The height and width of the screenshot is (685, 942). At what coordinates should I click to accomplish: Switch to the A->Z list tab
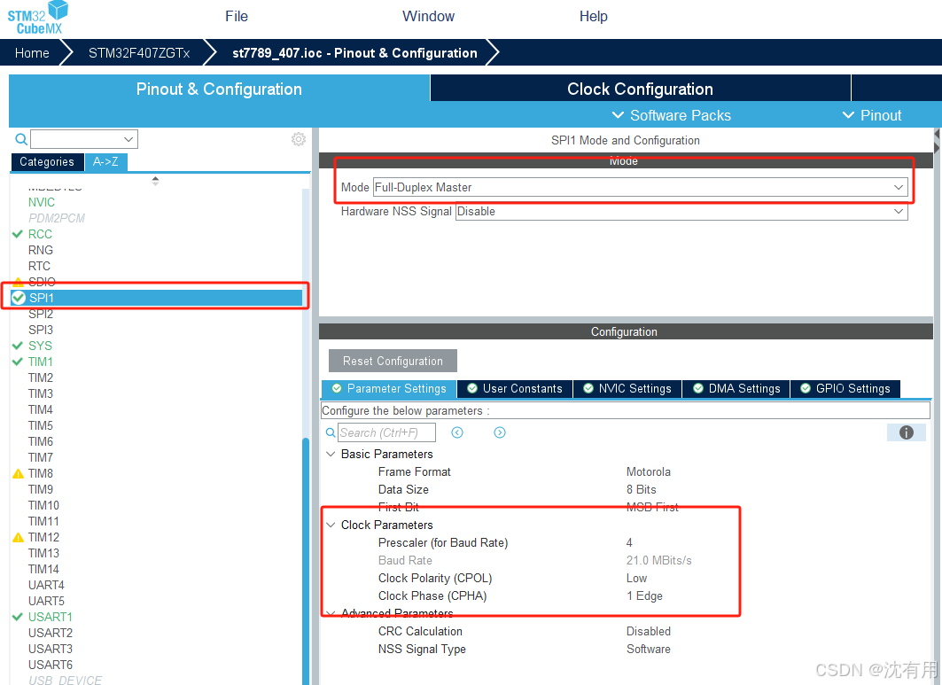click(105, 162)
